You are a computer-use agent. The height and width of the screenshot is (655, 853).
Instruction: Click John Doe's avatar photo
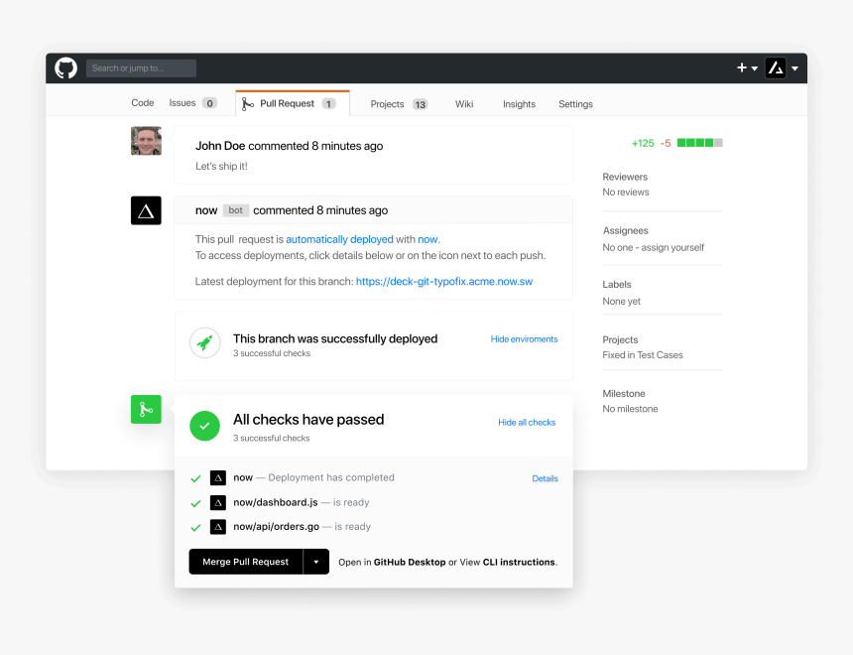pos(146,141)
